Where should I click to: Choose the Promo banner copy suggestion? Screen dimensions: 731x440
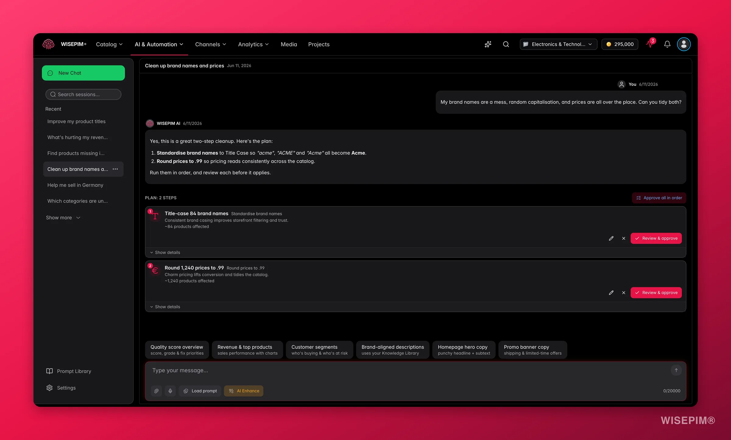point(533,350)
